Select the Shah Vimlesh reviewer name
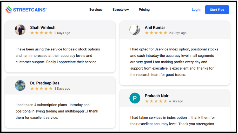Image resolution: width=238 pixels, height=133 pixels. 43,28
